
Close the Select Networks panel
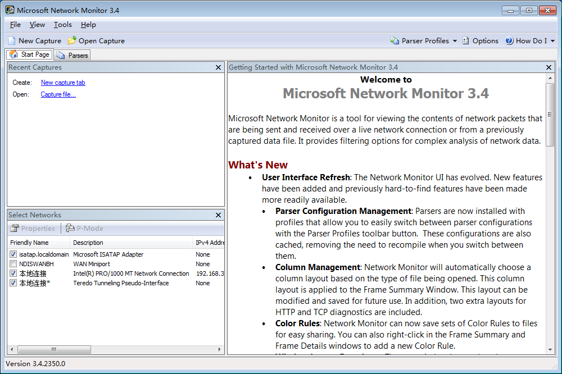[218, 215]
